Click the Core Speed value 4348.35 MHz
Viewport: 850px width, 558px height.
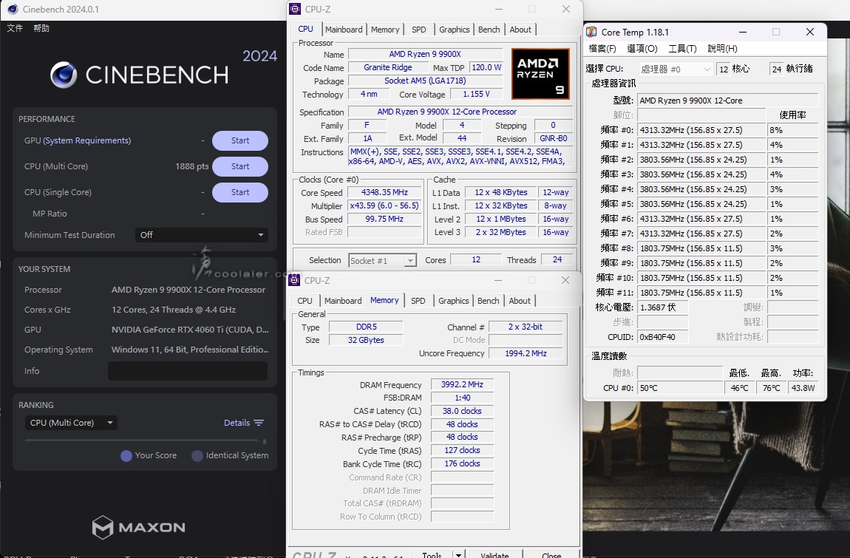pos(385,192)
